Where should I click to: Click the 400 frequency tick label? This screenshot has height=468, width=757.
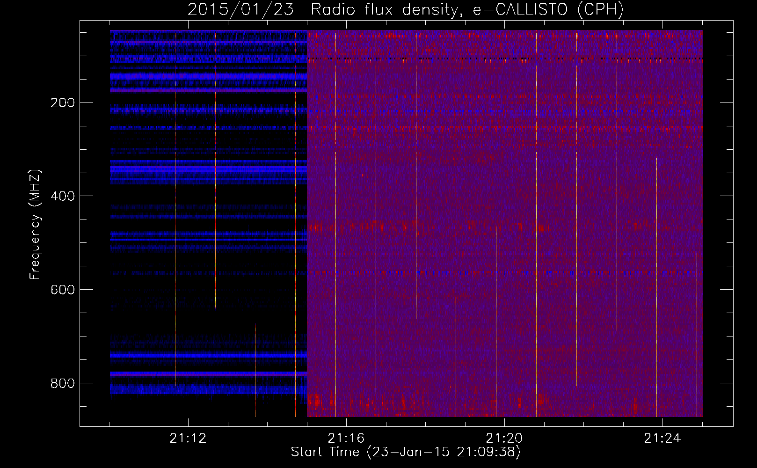point(63,196)
